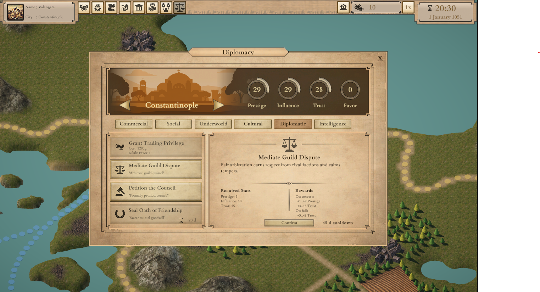Toggle the 1x game speed button

coord(408,7)
